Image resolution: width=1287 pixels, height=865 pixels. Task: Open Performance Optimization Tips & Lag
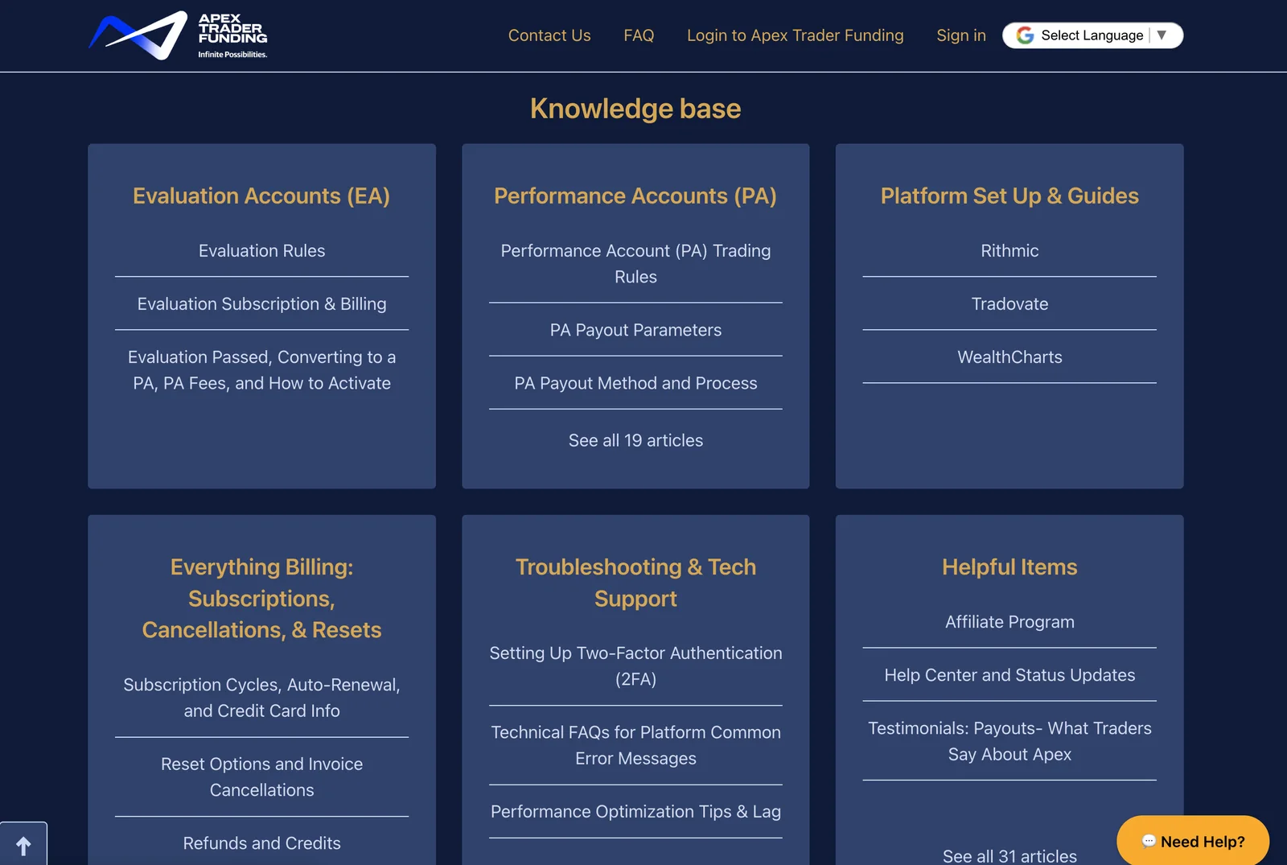point(635,812)
